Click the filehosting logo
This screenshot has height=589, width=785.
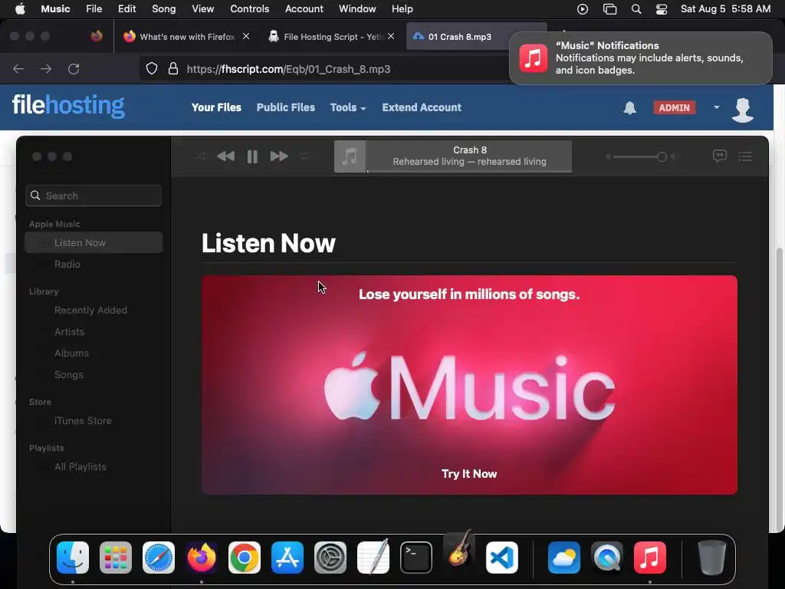(68, 106)
